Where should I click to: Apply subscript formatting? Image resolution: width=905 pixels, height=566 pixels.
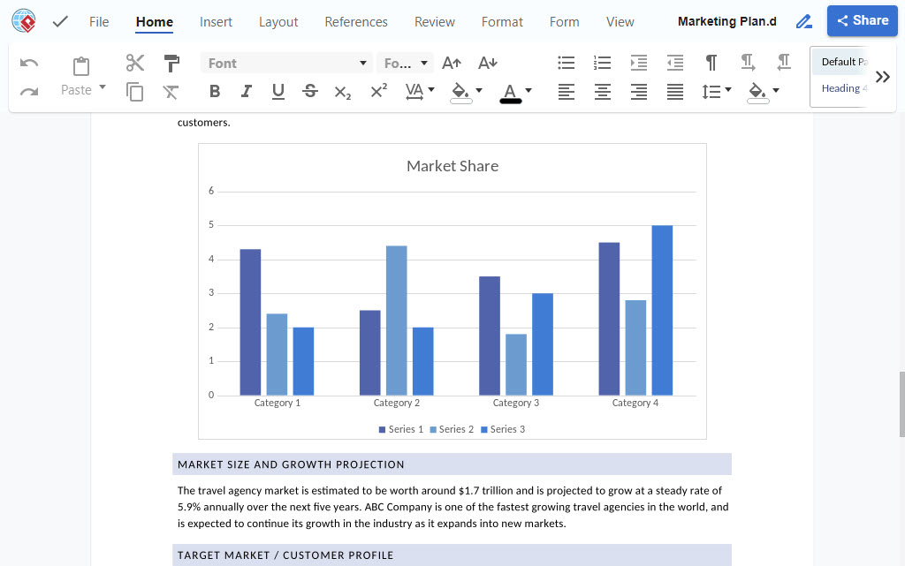click(x=342, y=92)
